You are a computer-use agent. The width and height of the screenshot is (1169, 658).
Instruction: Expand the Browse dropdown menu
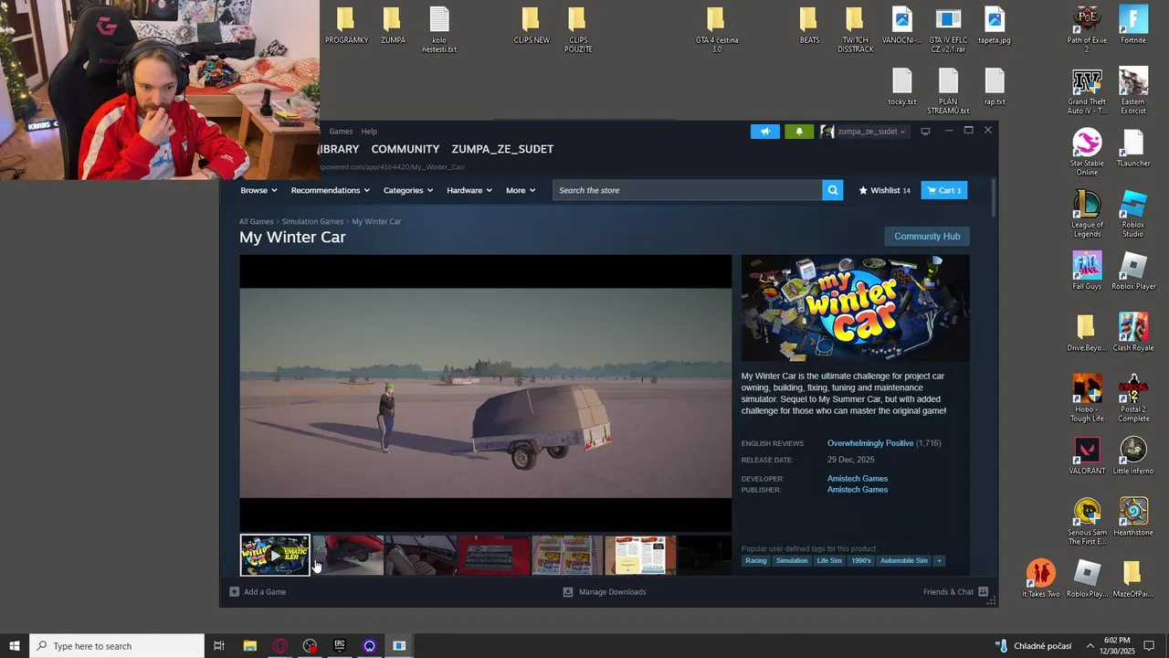259,190
